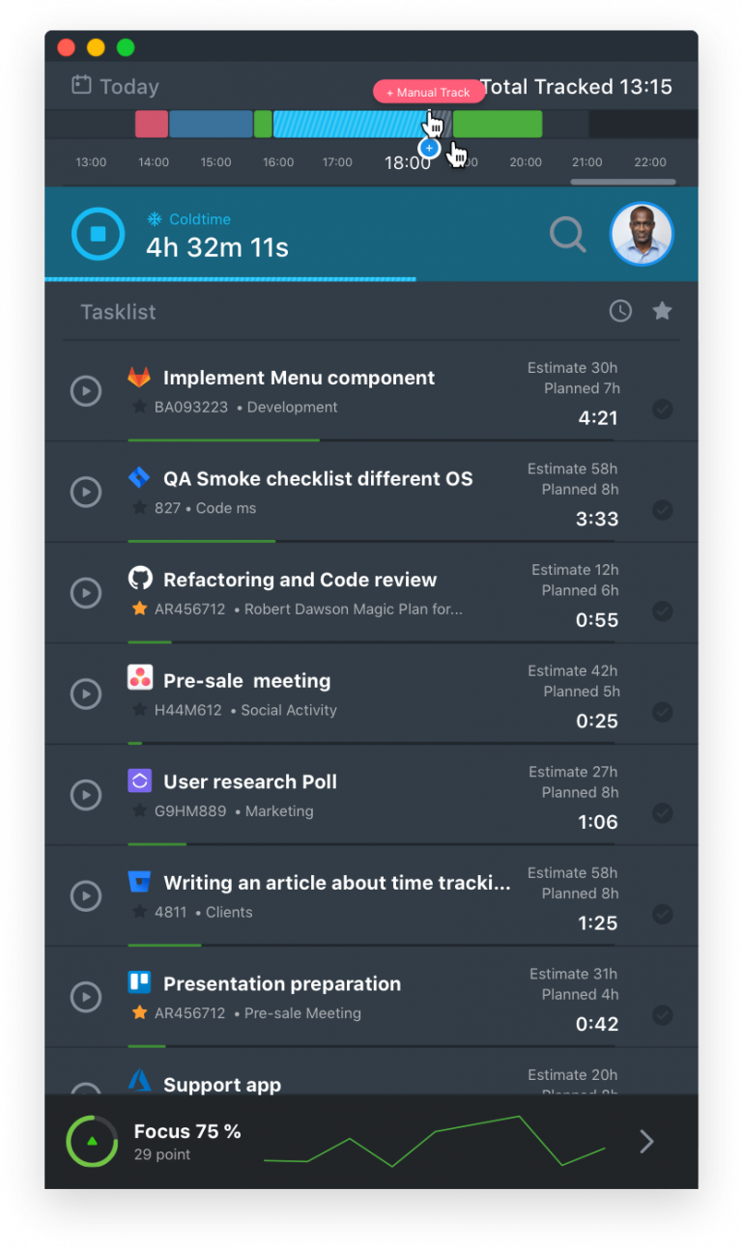Expand the Focus panel with right chevron

pyautogui.click(x=646, y=1142)
